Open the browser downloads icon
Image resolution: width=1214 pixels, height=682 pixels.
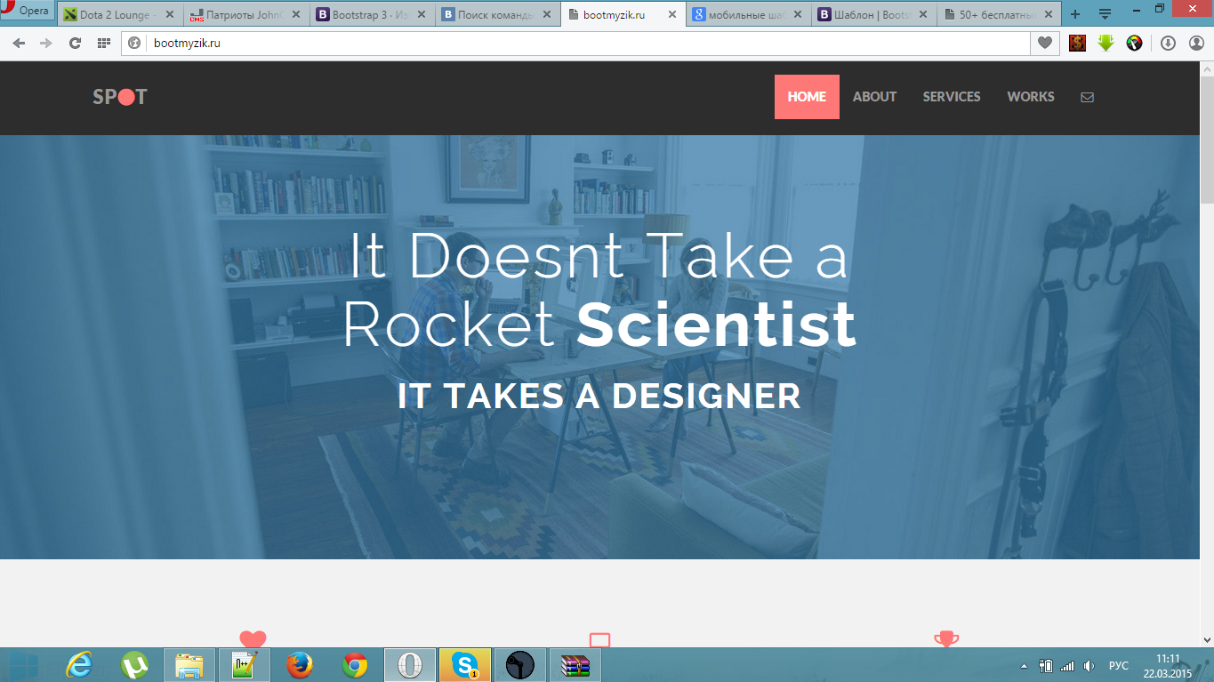[x=1168, y=43]
